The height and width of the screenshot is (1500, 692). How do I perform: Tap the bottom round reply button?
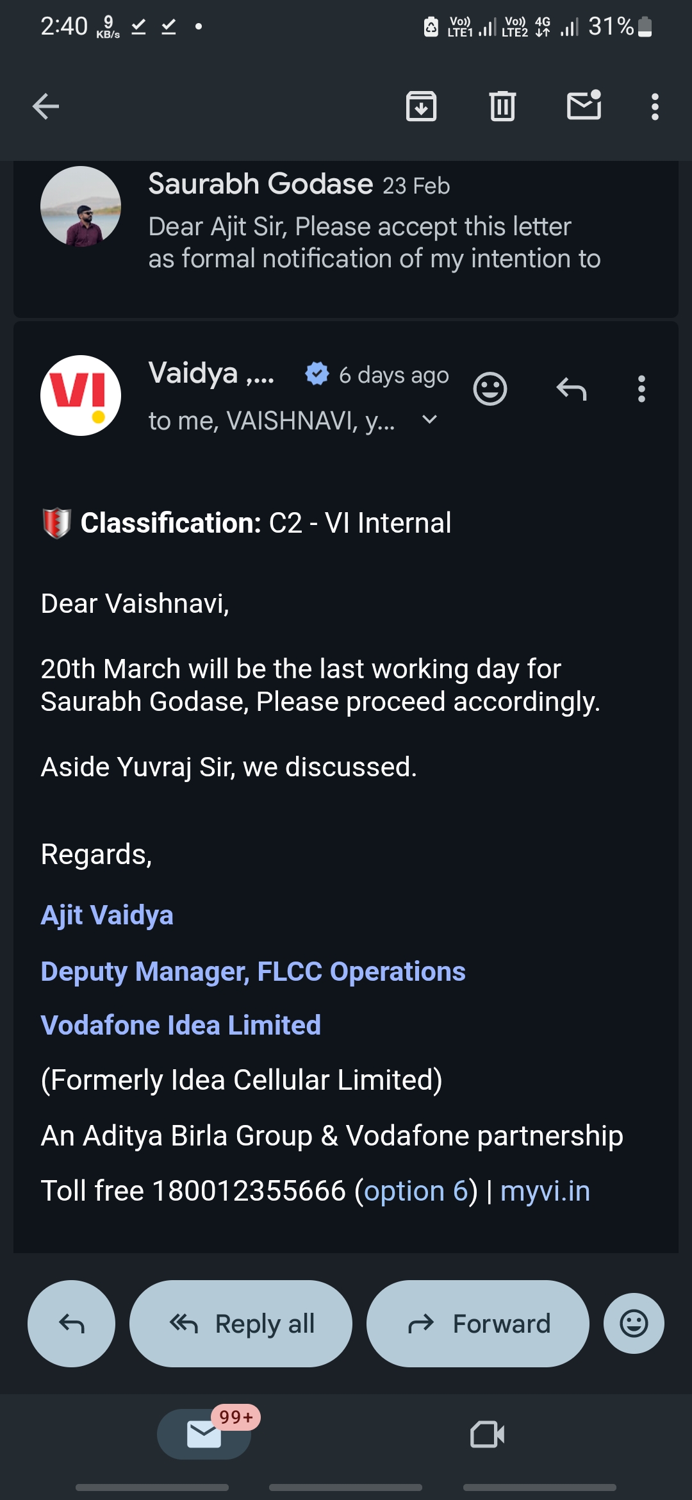(71, 1324)
